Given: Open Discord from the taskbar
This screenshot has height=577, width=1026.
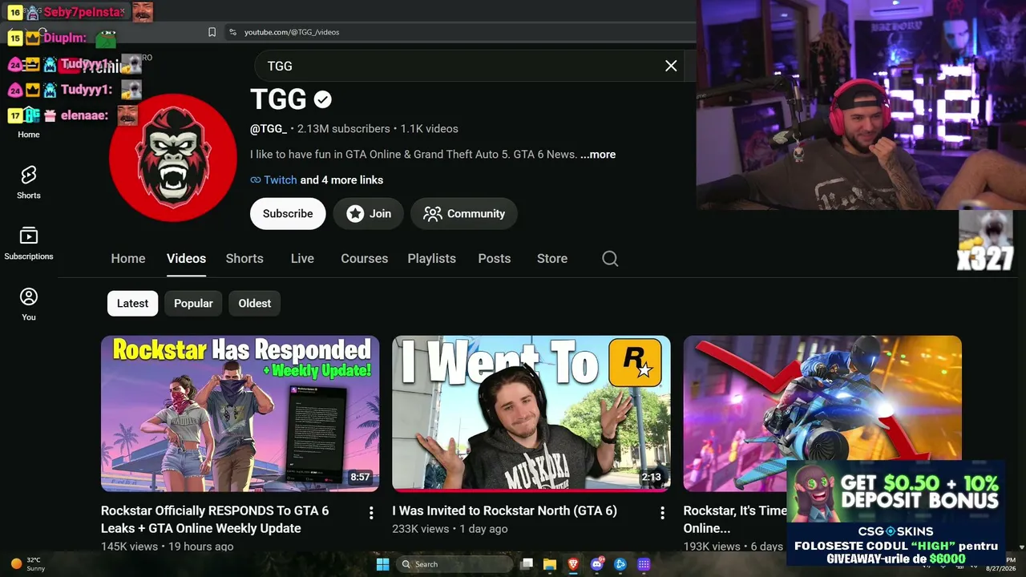Looking at the screenshot, I should pos(597,564).
